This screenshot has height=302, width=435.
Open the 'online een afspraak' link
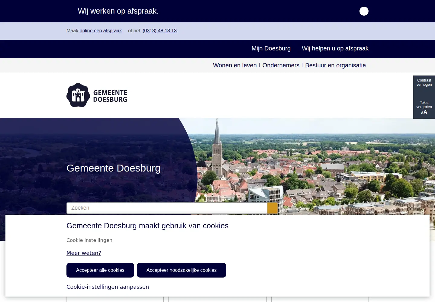pyautogui.click(x=101, y=31)
